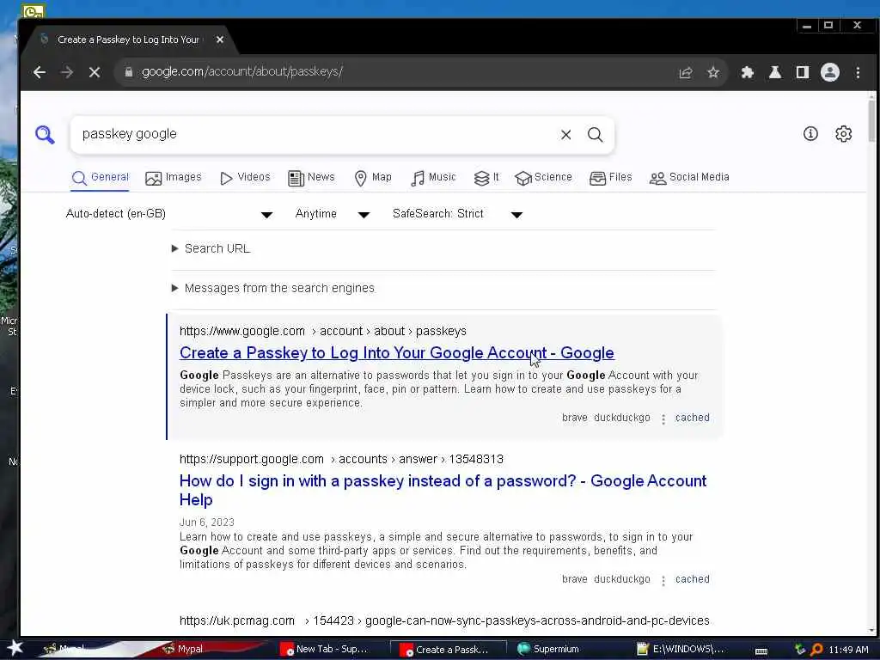The height and width of the screenshot is (660, 880).
Task: Bookmark this tab with the star
Action: [713, 72]
